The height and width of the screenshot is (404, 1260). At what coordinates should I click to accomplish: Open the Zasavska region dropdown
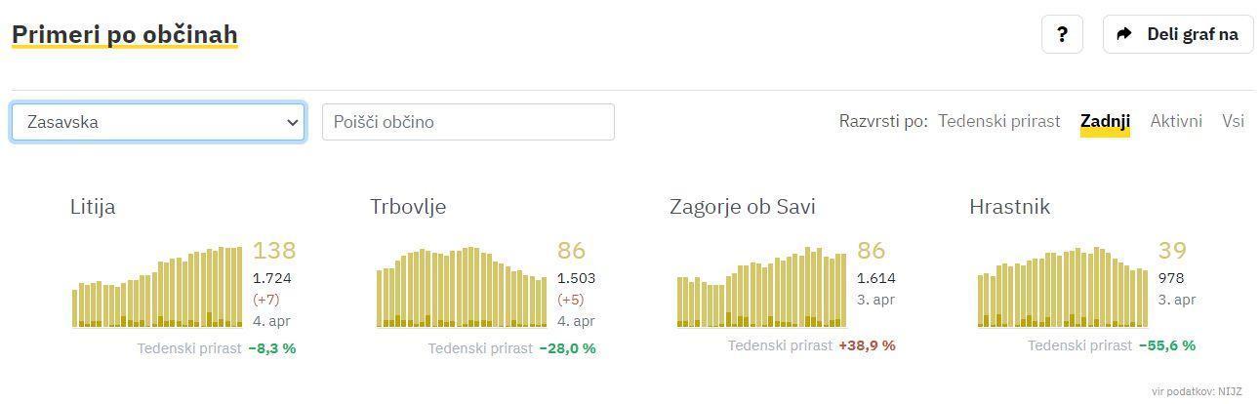[x=158, y=122]
